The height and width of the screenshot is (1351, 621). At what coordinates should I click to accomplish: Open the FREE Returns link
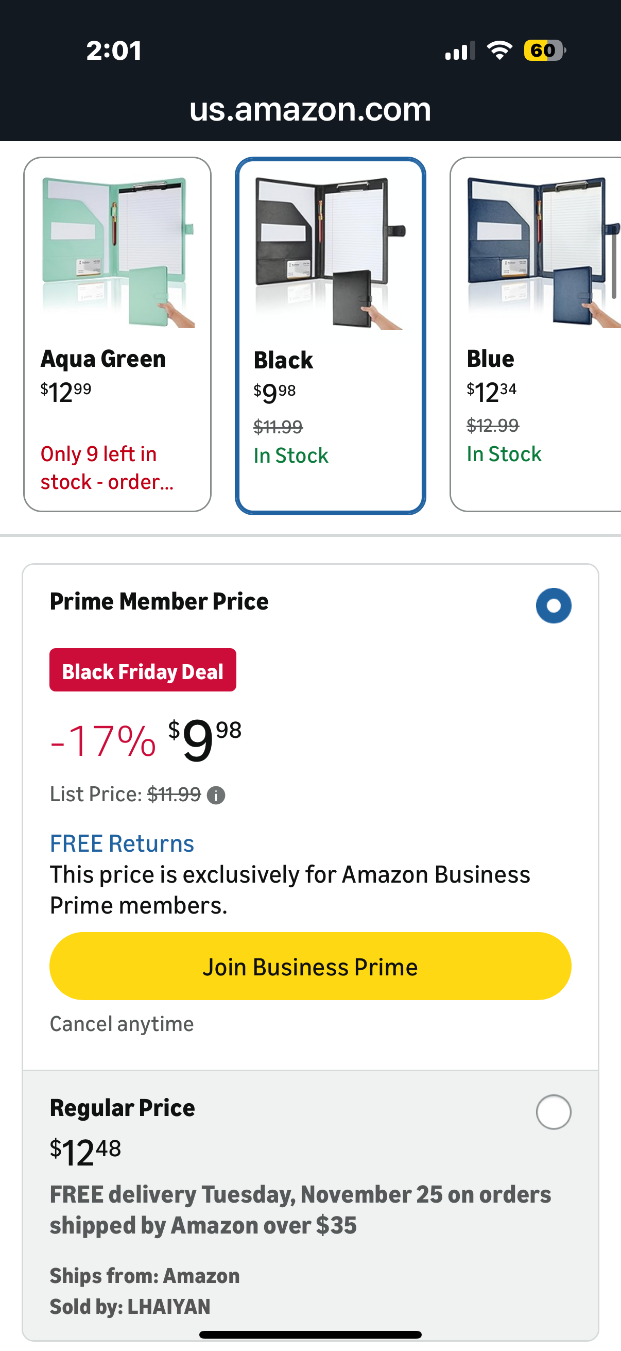(x=122, y=844)
